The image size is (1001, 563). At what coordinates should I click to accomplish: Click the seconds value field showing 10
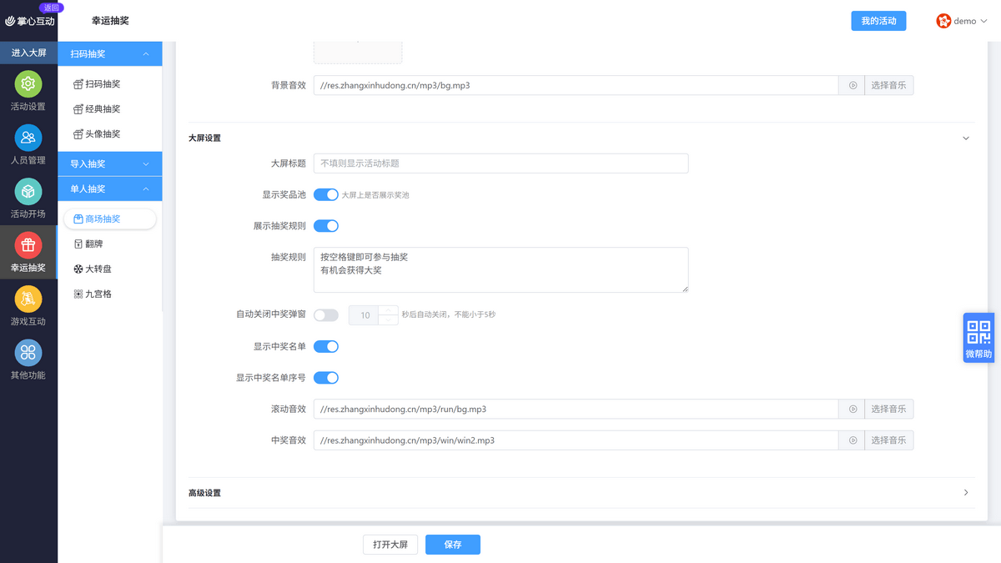[x=365, y=315]
